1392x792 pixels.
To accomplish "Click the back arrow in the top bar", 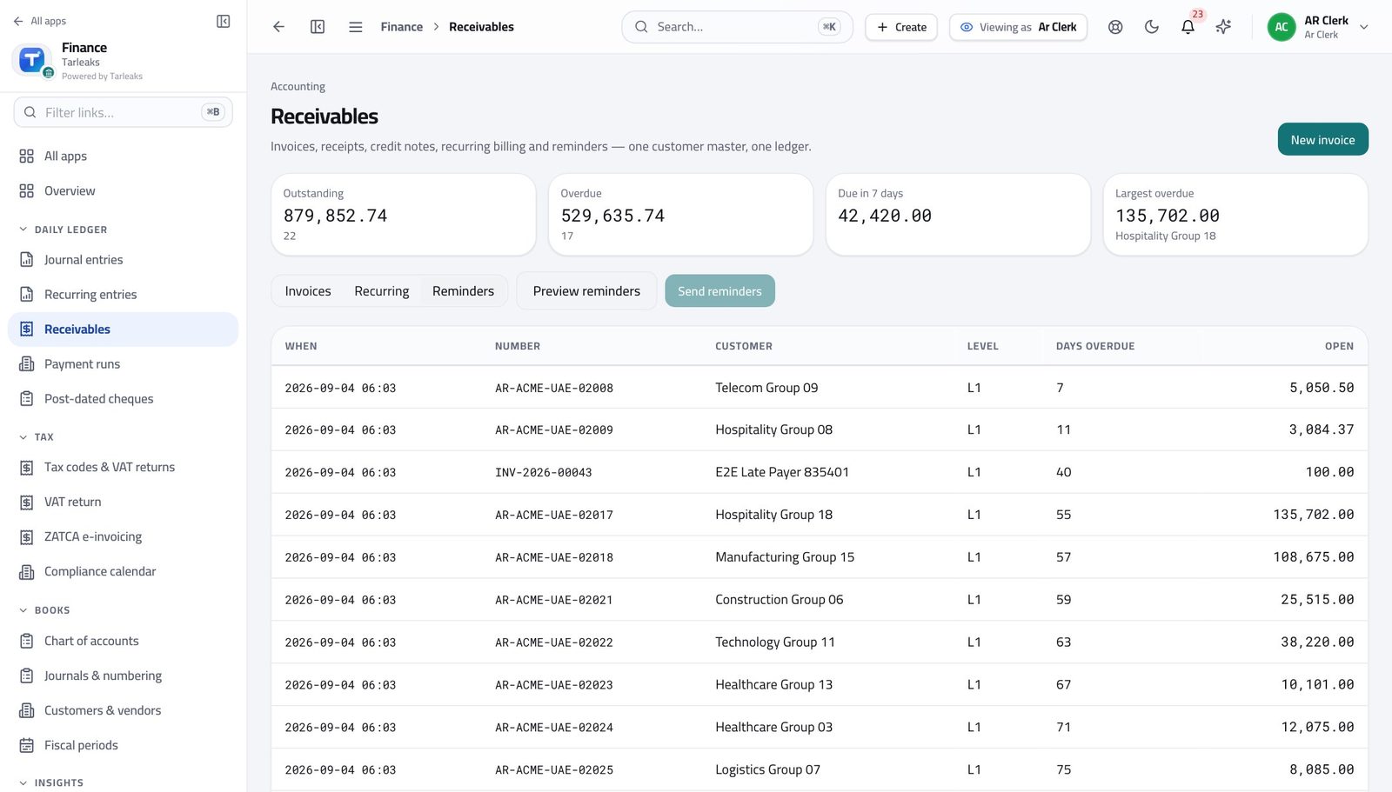I will pyautogui.click(x=278, y=27).
